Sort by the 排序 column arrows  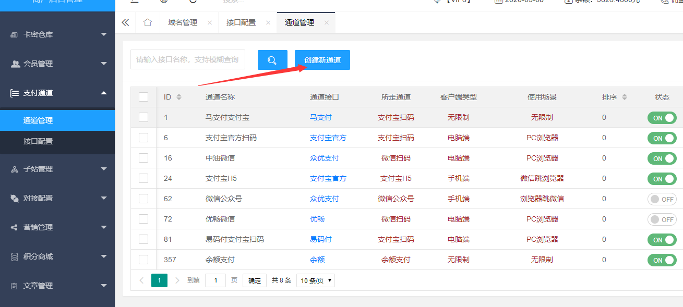tap(625, 97)
